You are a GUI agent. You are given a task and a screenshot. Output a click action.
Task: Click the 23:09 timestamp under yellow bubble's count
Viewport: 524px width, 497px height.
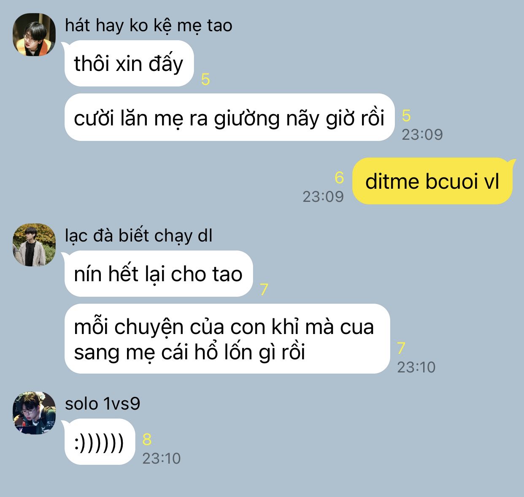323,196
